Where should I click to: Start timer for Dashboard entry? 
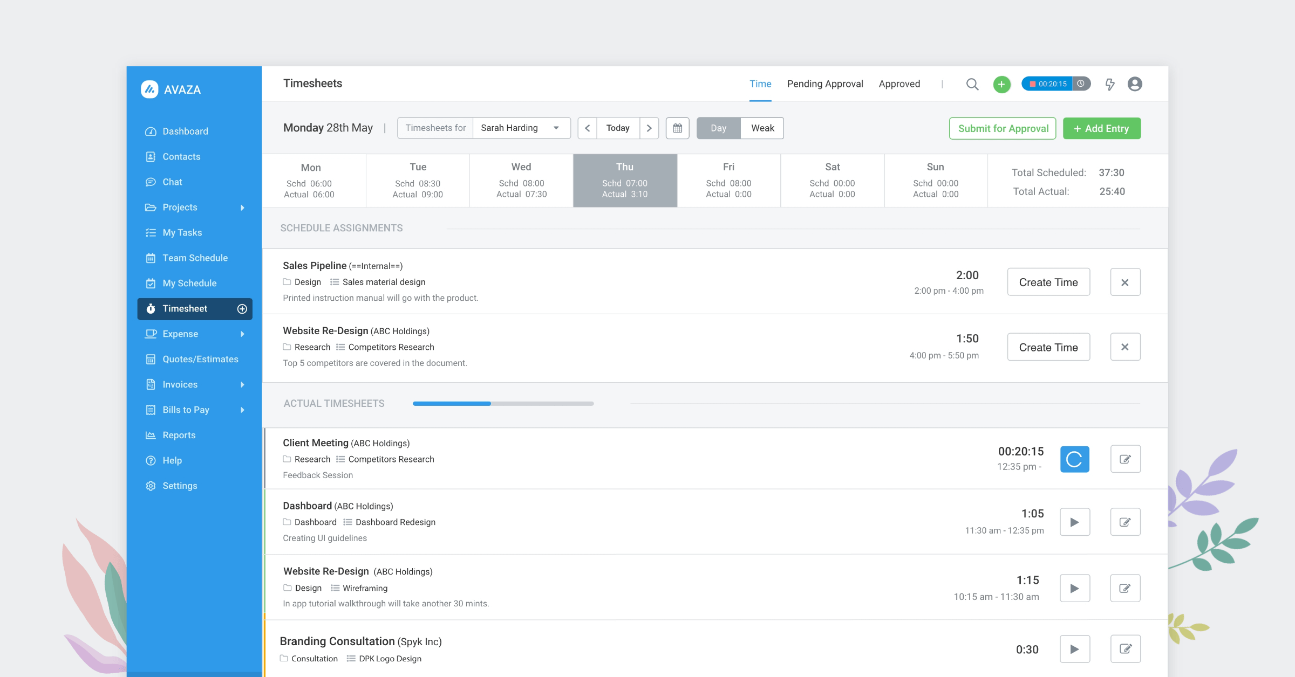1074,522
